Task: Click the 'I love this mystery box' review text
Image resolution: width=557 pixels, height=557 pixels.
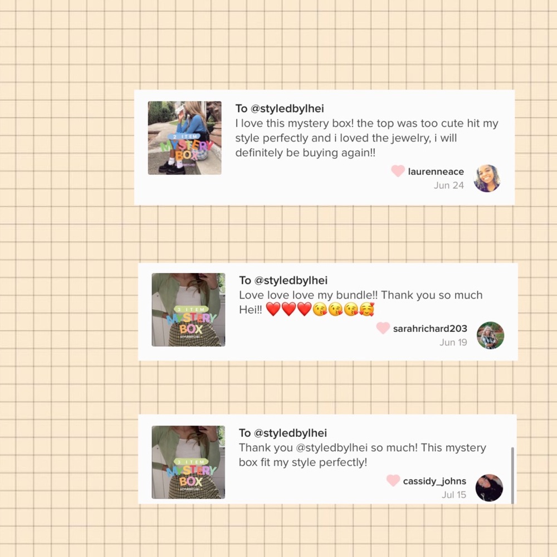Action: (367, 138)
